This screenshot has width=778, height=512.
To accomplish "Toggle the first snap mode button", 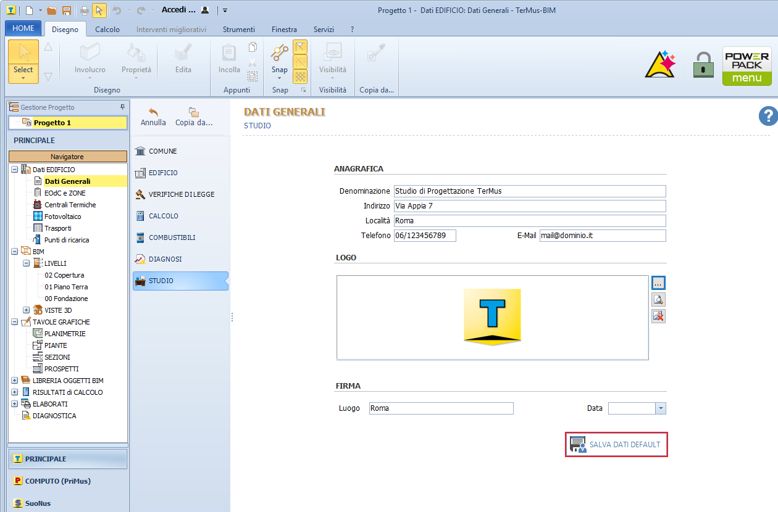I will [x=300, y=47].
